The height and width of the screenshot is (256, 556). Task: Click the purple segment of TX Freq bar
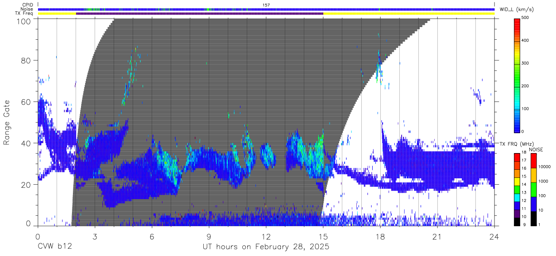[200, 14]
